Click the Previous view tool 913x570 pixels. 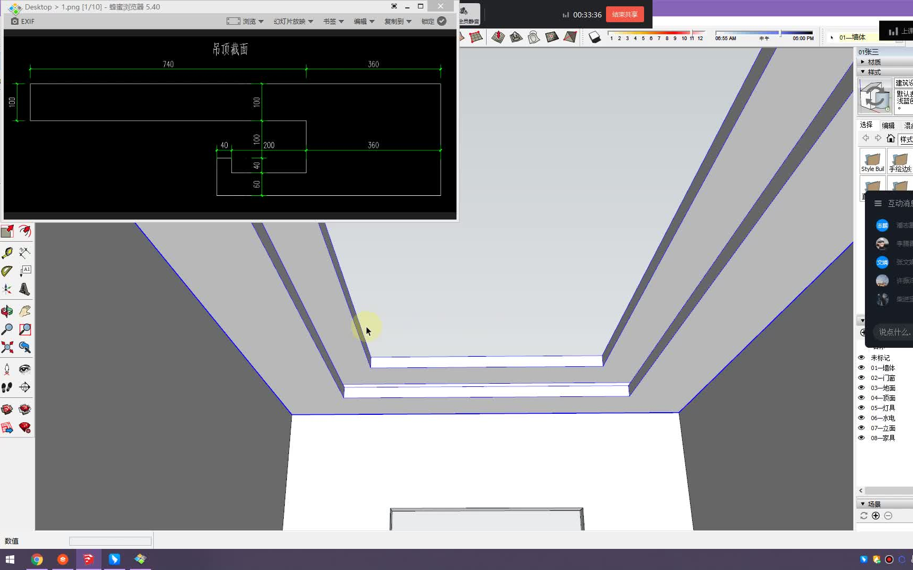25,347
